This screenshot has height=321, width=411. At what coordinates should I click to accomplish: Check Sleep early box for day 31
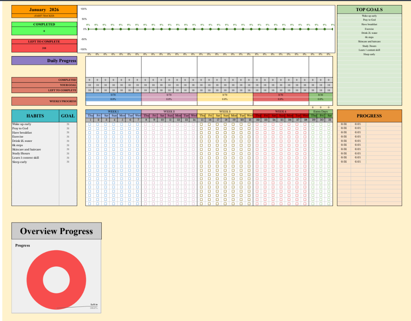coord(329,162)
